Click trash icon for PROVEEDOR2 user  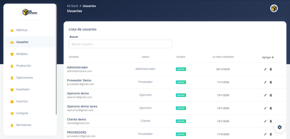271,134
